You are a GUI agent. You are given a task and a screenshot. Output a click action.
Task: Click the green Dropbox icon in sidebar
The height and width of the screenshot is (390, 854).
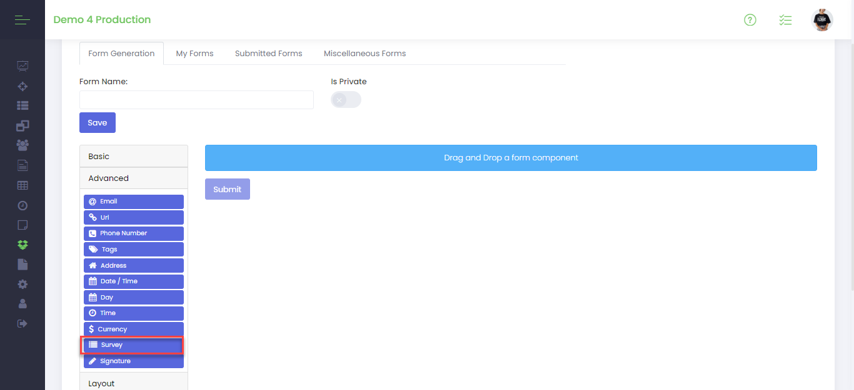[23, 245]
